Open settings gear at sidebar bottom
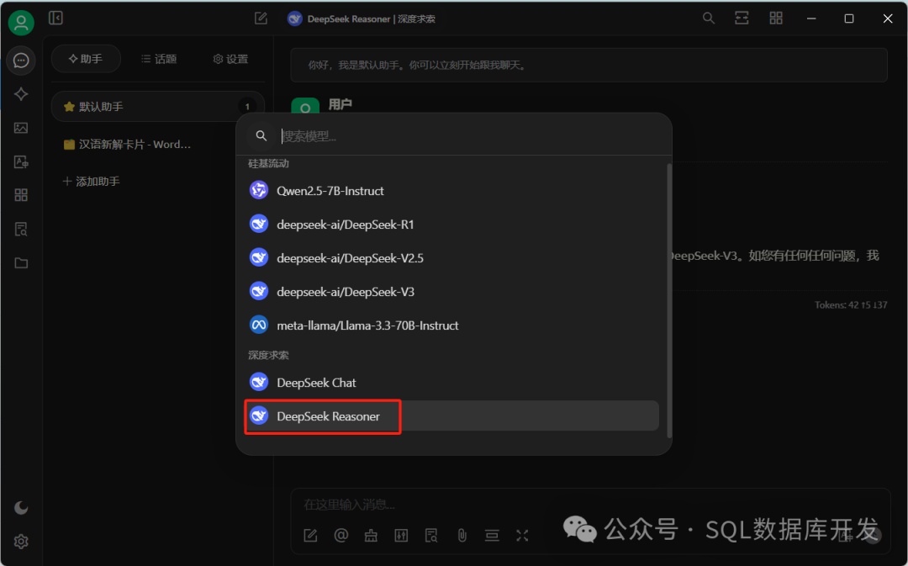This screenshot has width=908, height=566. 21,541
